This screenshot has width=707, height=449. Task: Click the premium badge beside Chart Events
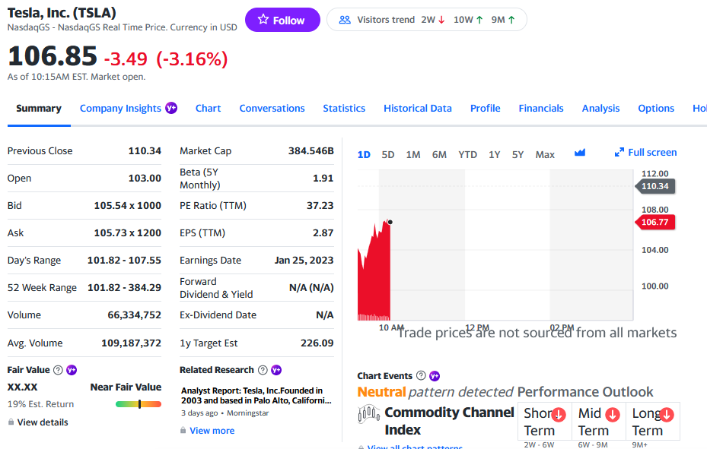[x=435, y=375]
